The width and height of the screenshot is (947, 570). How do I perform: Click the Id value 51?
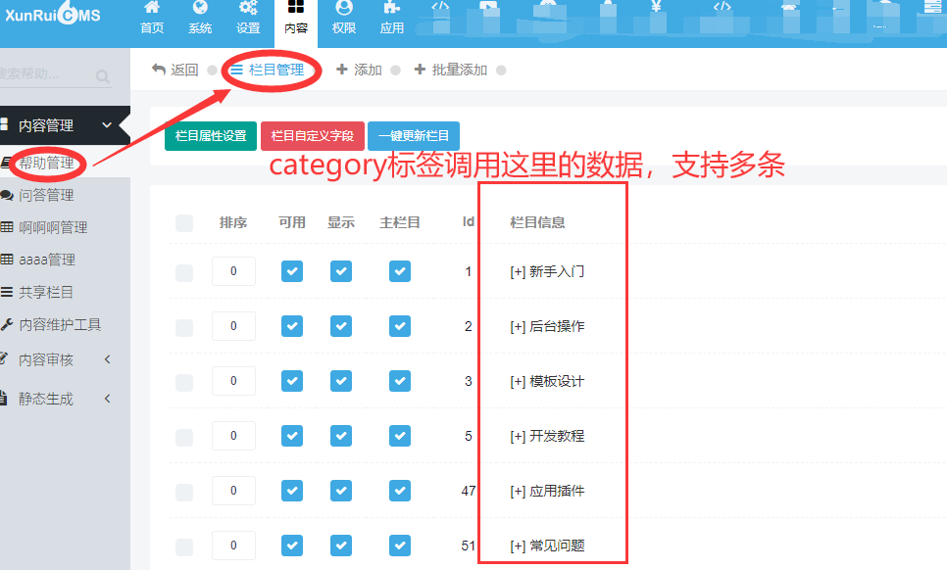[468, 546]
